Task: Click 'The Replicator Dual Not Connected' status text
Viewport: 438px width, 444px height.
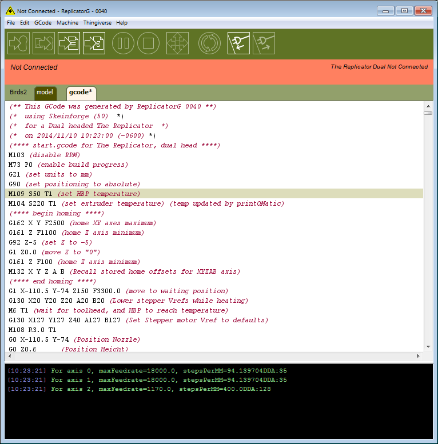Action: (x=379, y=66)
